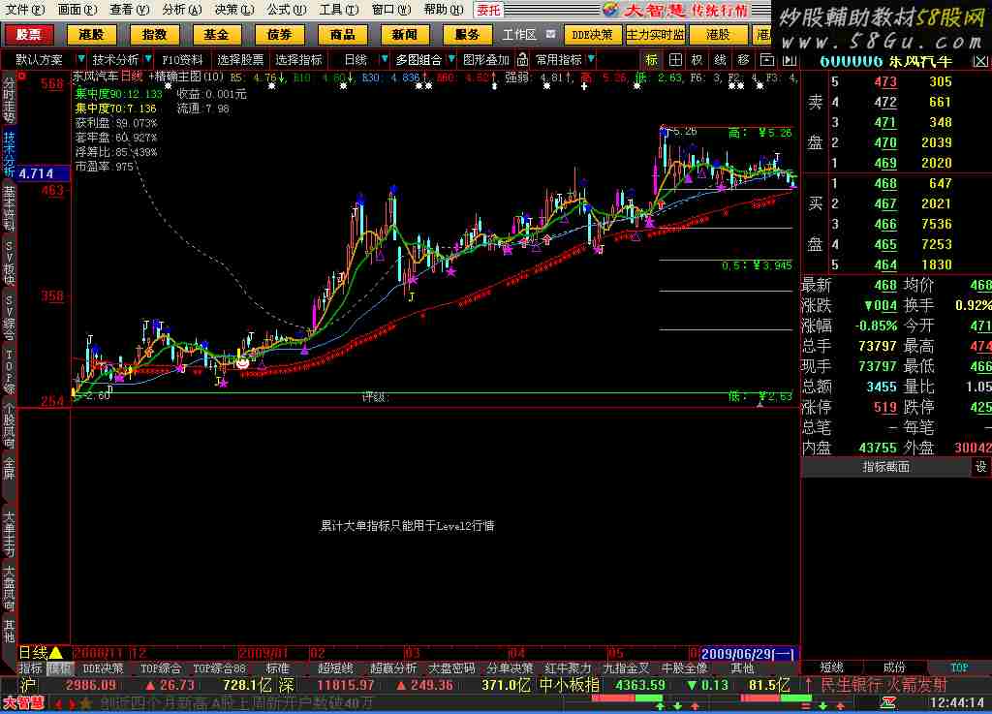This screenshot has width=992, height=714.
Task: Select the TOP综合 bottom indicator tab
Action: [161, 668]
